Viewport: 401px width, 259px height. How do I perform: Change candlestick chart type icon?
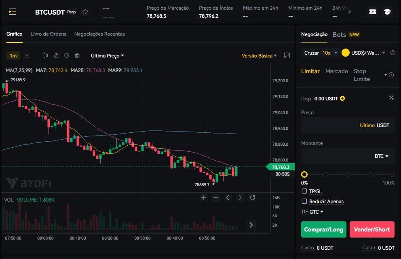coord(46,55)
